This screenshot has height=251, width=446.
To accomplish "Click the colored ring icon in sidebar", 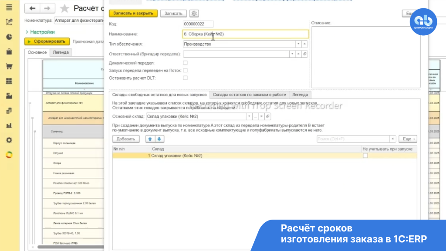I will [9, 155].
